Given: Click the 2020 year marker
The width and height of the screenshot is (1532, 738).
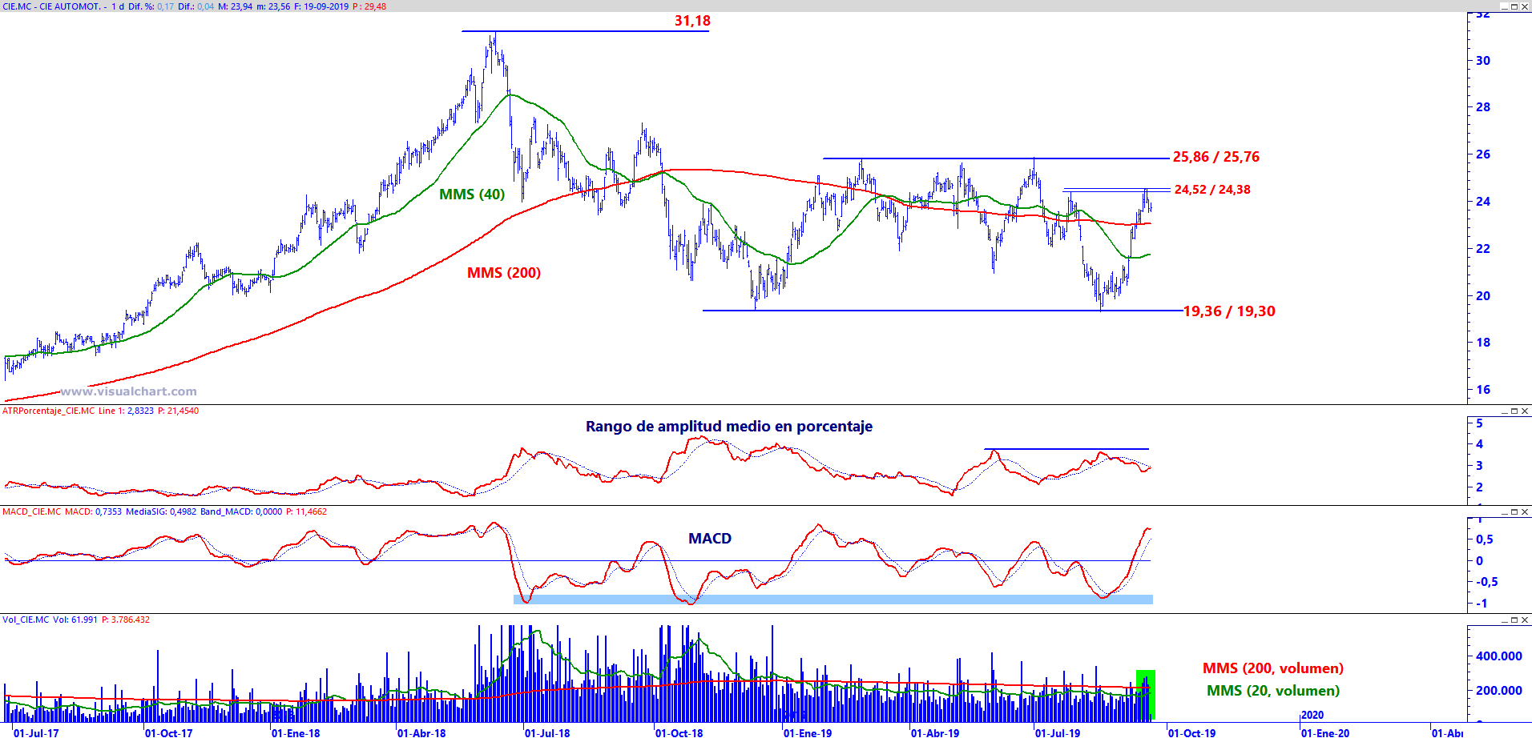Looking at the screenshot, I should [1312, 715].
